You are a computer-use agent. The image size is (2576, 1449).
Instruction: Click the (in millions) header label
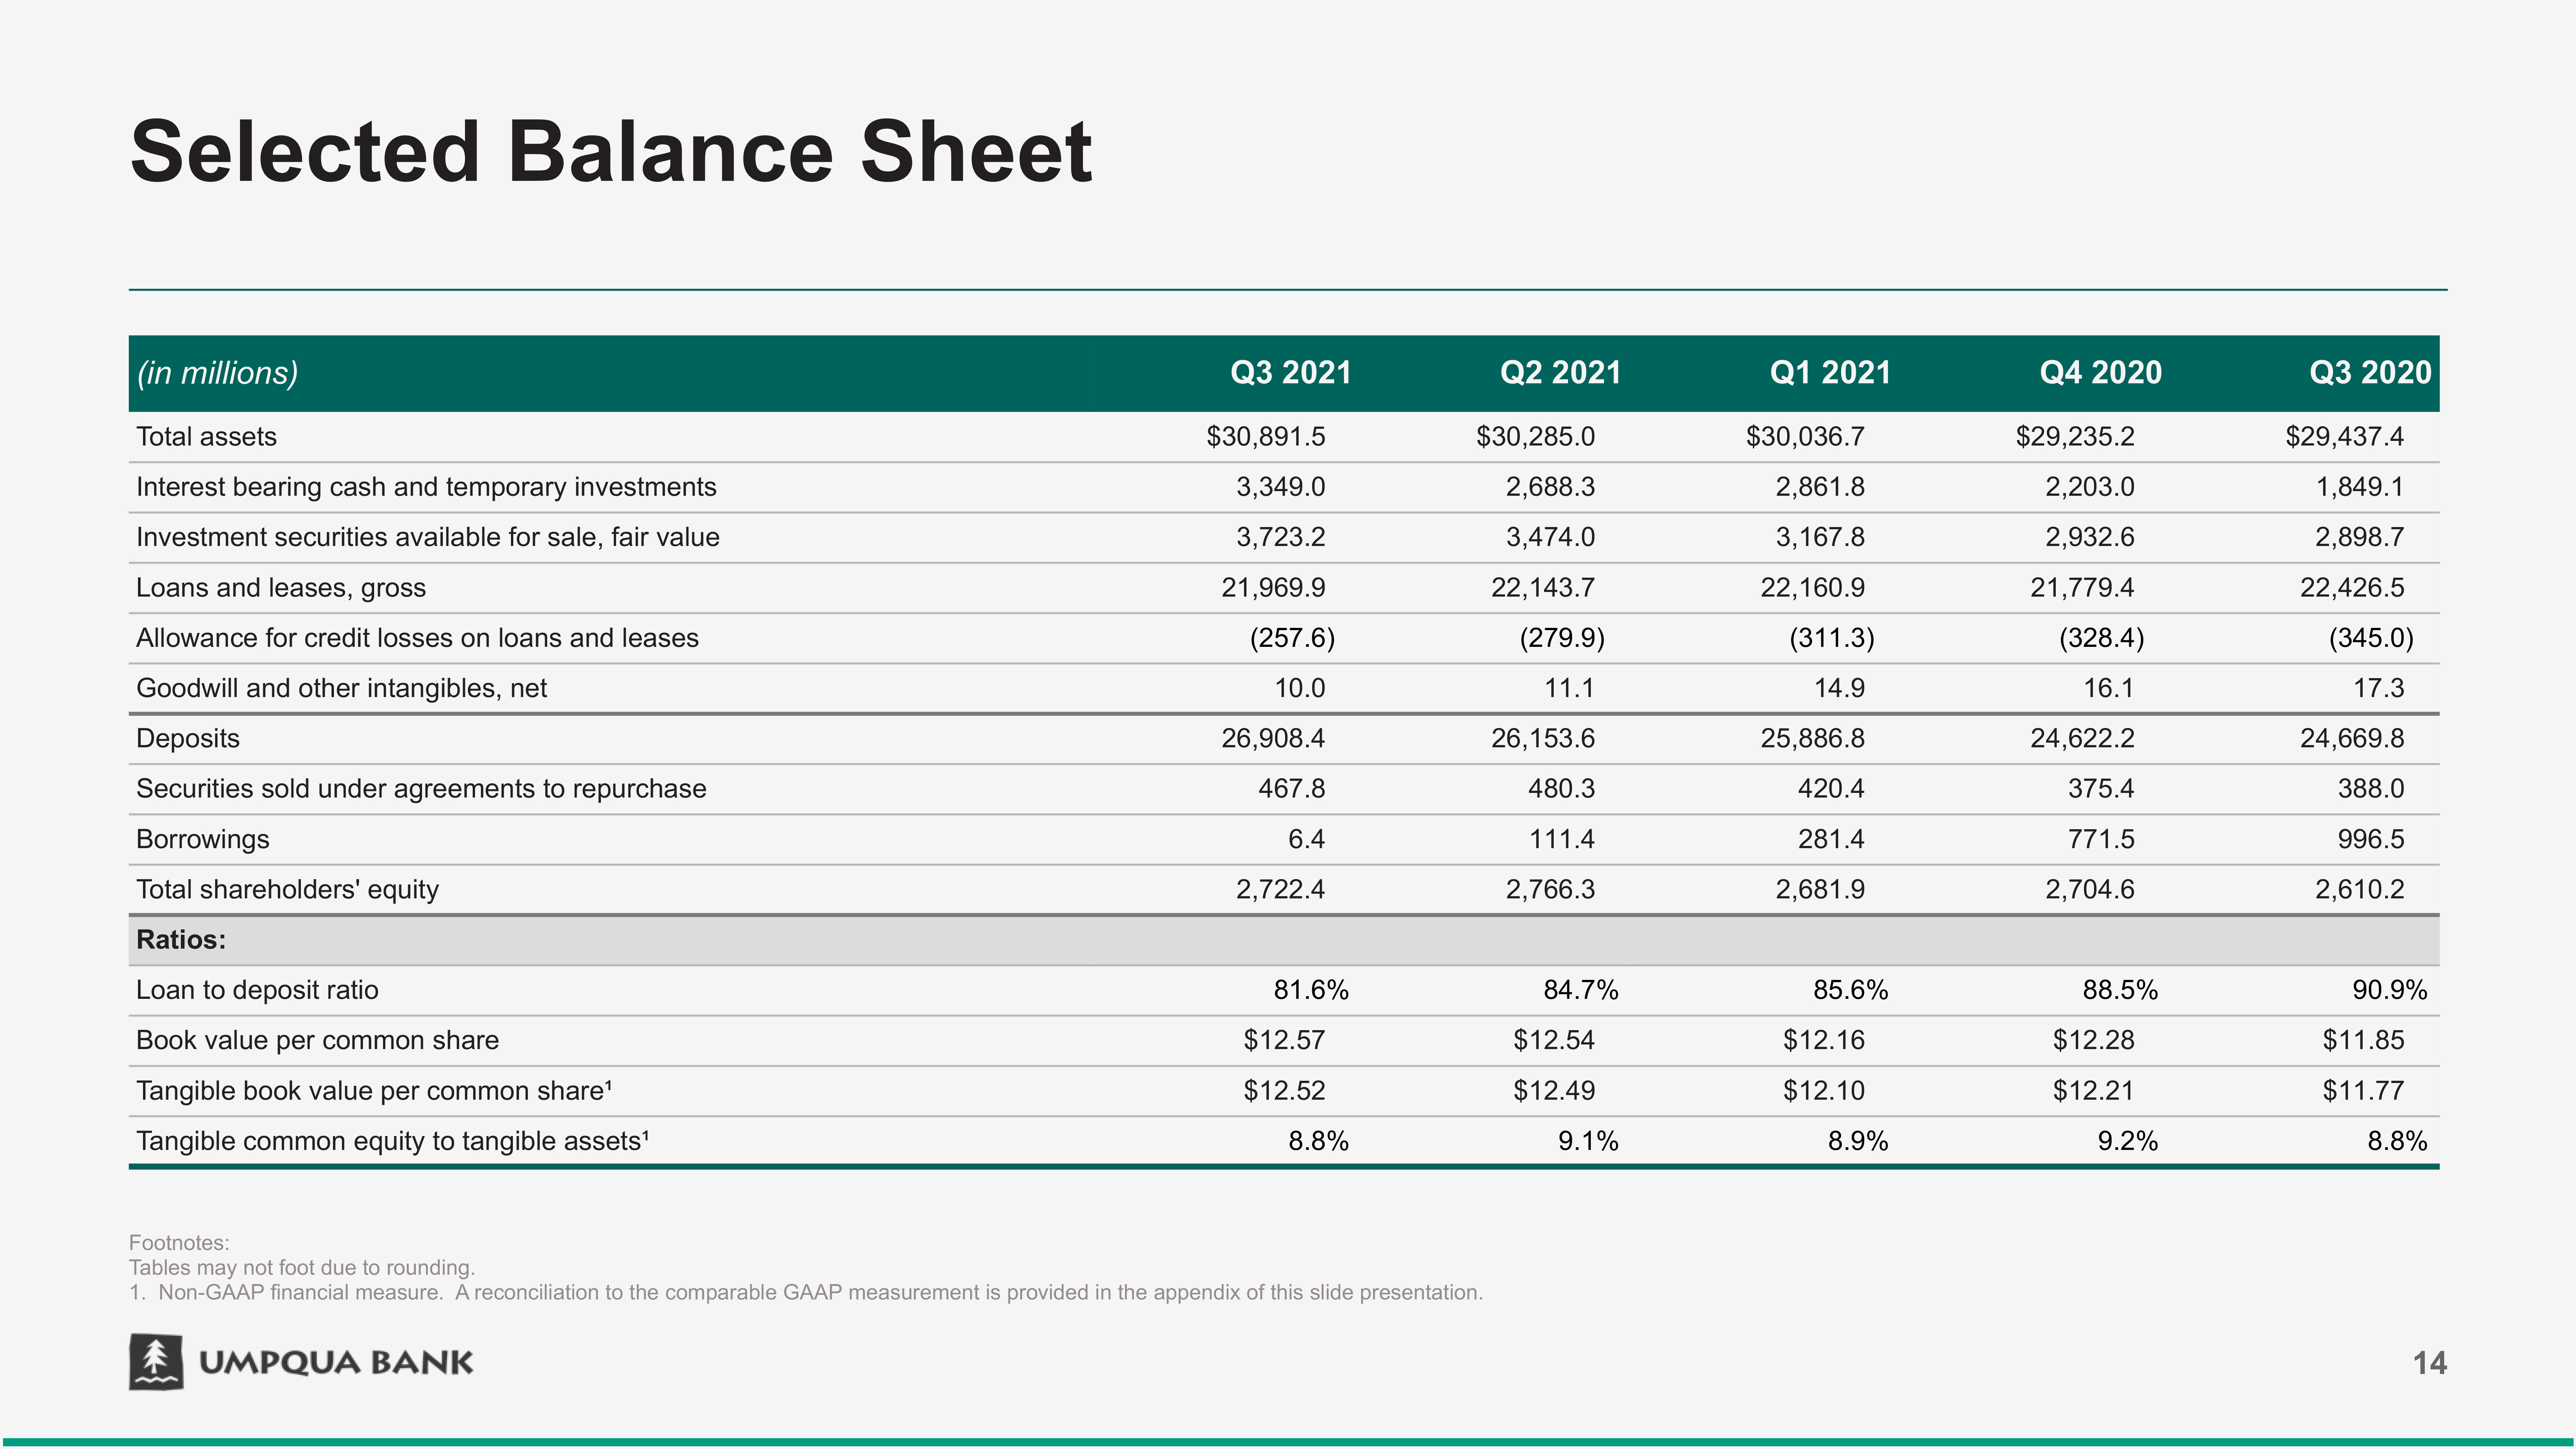pyautogui.click(x=217, y=373)
